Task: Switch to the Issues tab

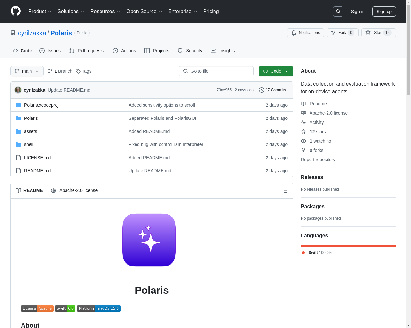Action: (x=50, y=51)
